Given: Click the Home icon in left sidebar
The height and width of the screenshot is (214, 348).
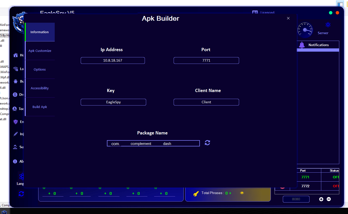Looking at the screenshot, I should pos(16,55).
